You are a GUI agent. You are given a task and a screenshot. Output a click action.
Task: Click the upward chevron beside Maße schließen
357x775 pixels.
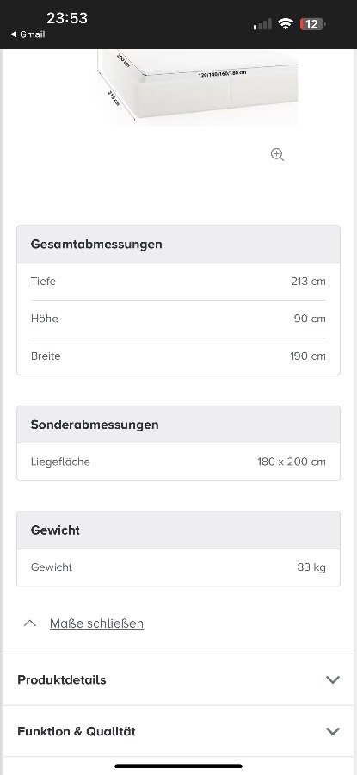coord(30,623)
